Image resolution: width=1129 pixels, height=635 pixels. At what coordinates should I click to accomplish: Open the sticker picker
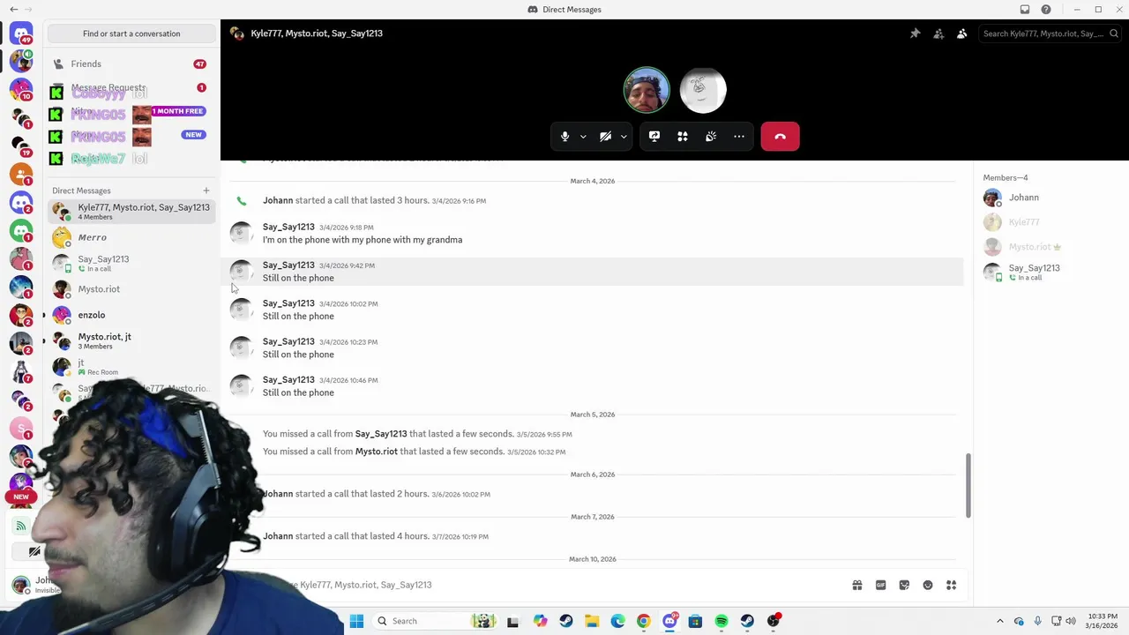click(904, 585)
